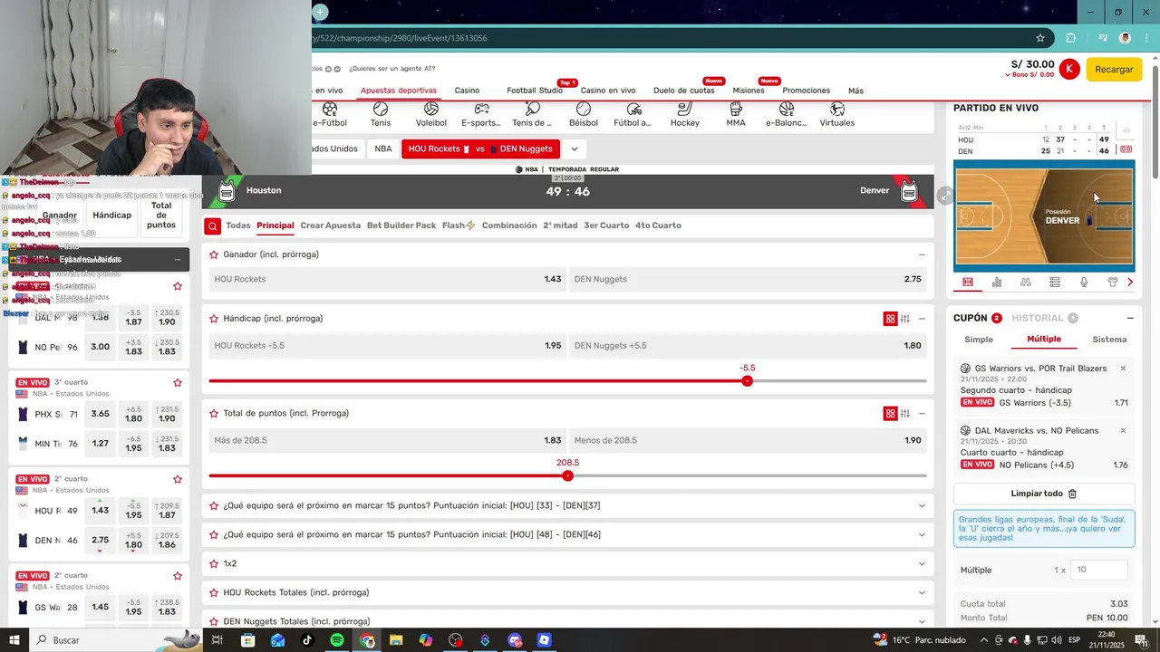The height and width of the screenshot is (652, 1160).
Task: Show more icons in match widget
Action: (x=1130, y=283)
